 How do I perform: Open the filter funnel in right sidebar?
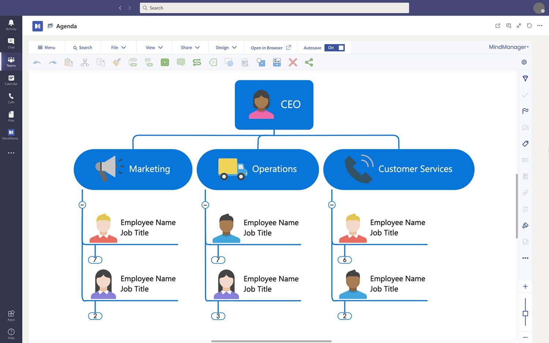525,79
